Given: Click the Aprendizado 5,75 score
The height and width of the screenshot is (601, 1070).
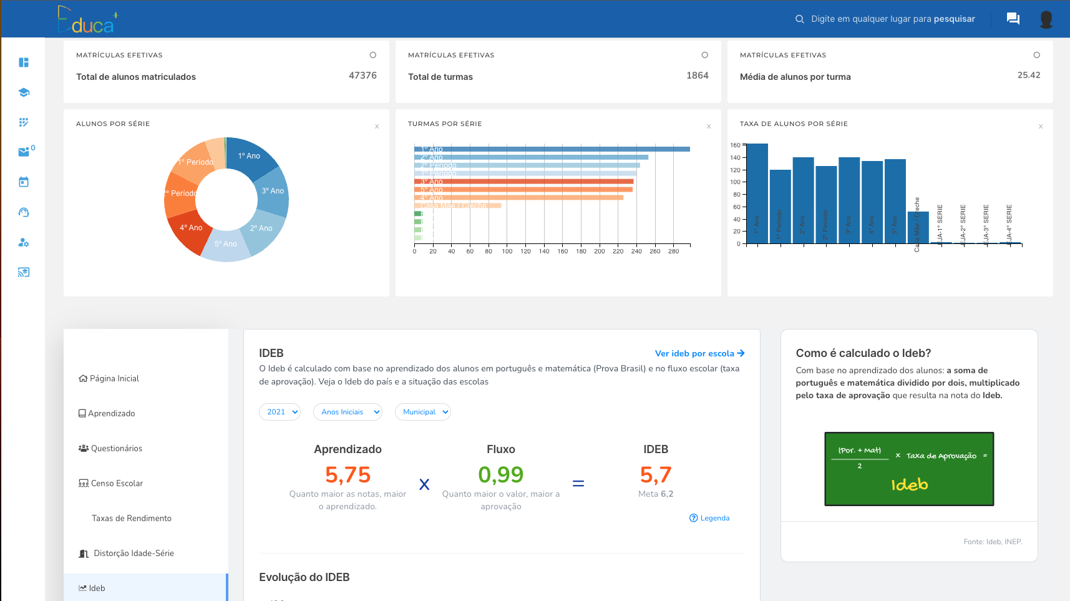Looking at the screenshot, I should pyautogui.click(x=348, y=475).
